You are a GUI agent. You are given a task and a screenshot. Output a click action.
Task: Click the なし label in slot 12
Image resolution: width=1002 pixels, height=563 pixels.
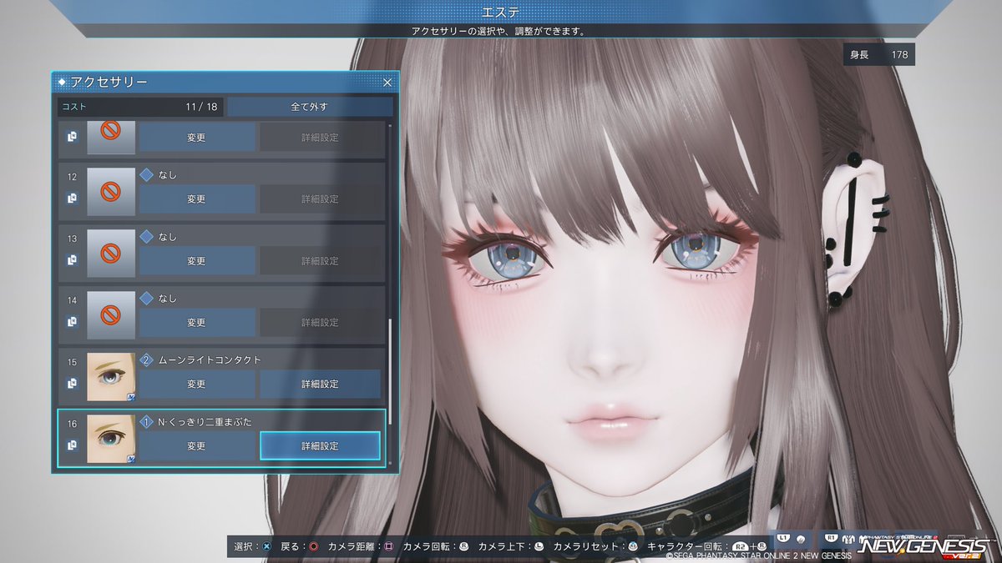167,174
